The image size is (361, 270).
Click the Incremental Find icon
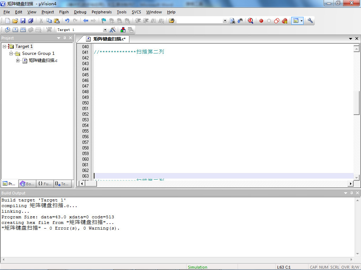click(x=240, y=21)
